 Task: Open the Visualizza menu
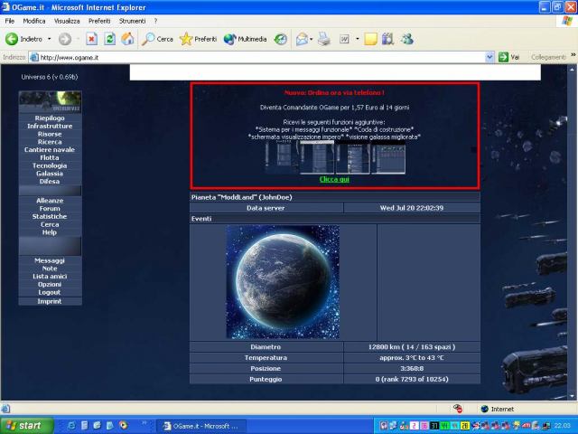point(67,21)
